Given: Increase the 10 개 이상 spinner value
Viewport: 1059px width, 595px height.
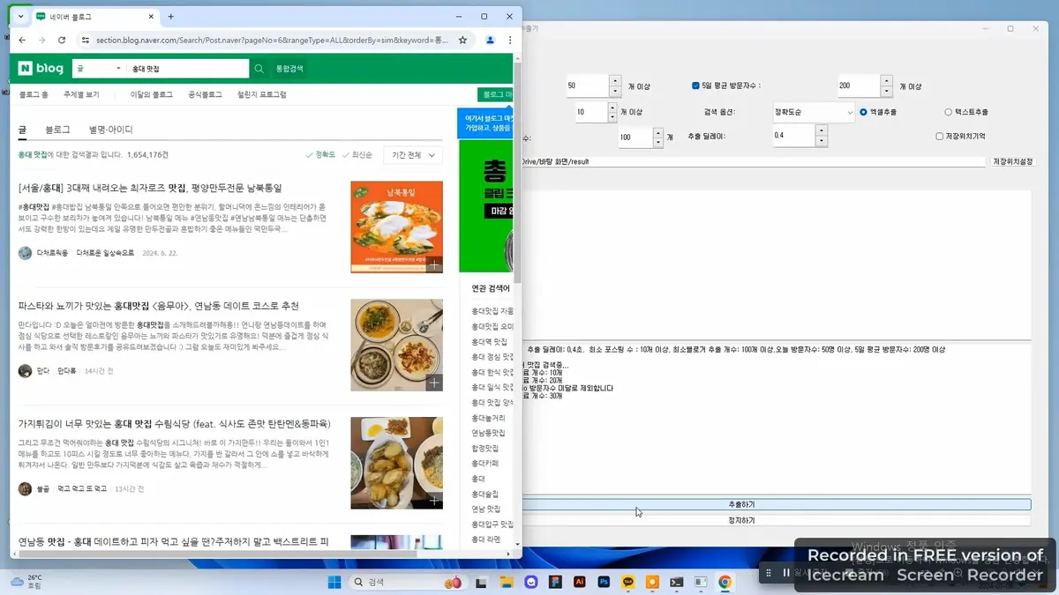Looking at the screenshot, I should tap(612, 107).
